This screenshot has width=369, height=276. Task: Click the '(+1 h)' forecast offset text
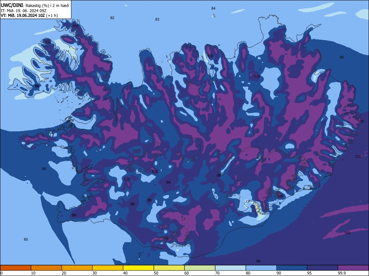click(52, 15)
